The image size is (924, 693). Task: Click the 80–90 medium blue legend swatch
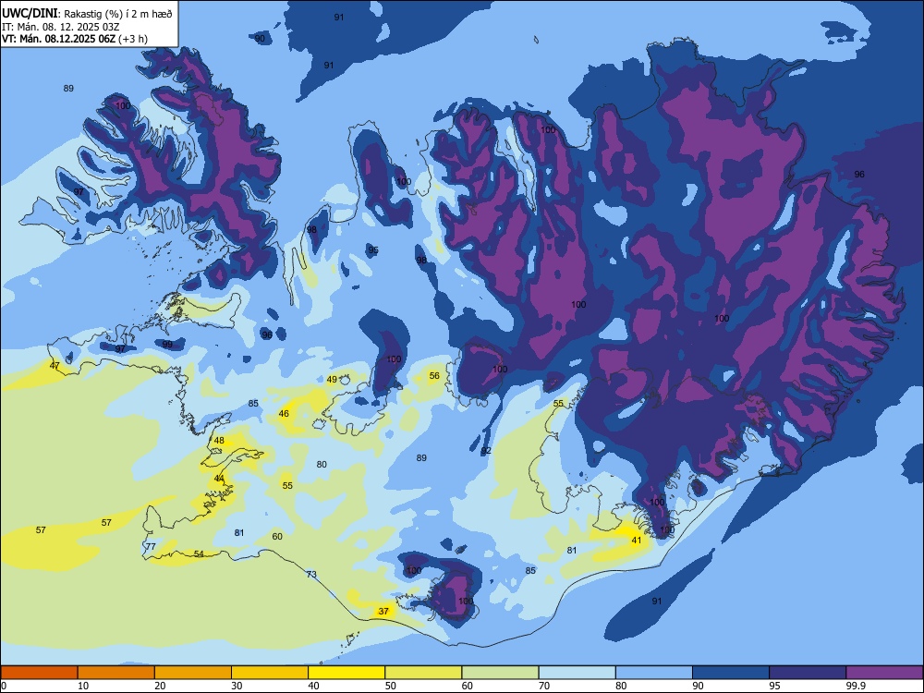(x=654, y=673)
